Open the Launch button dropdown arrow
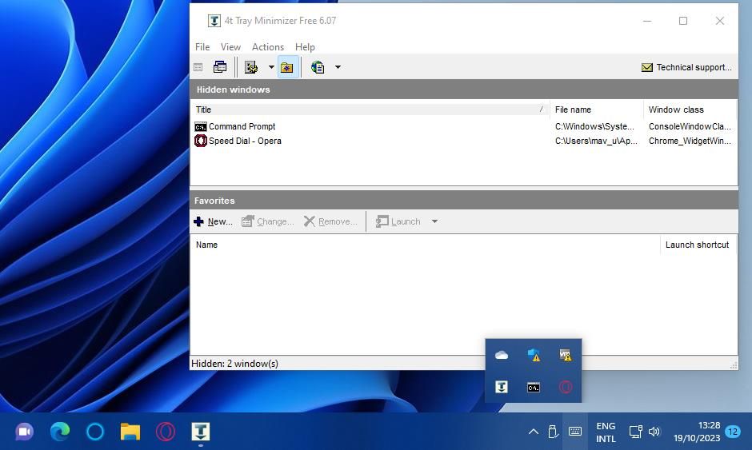The height and width of the screenshot is (450, 752). click(x=434, y=221)
